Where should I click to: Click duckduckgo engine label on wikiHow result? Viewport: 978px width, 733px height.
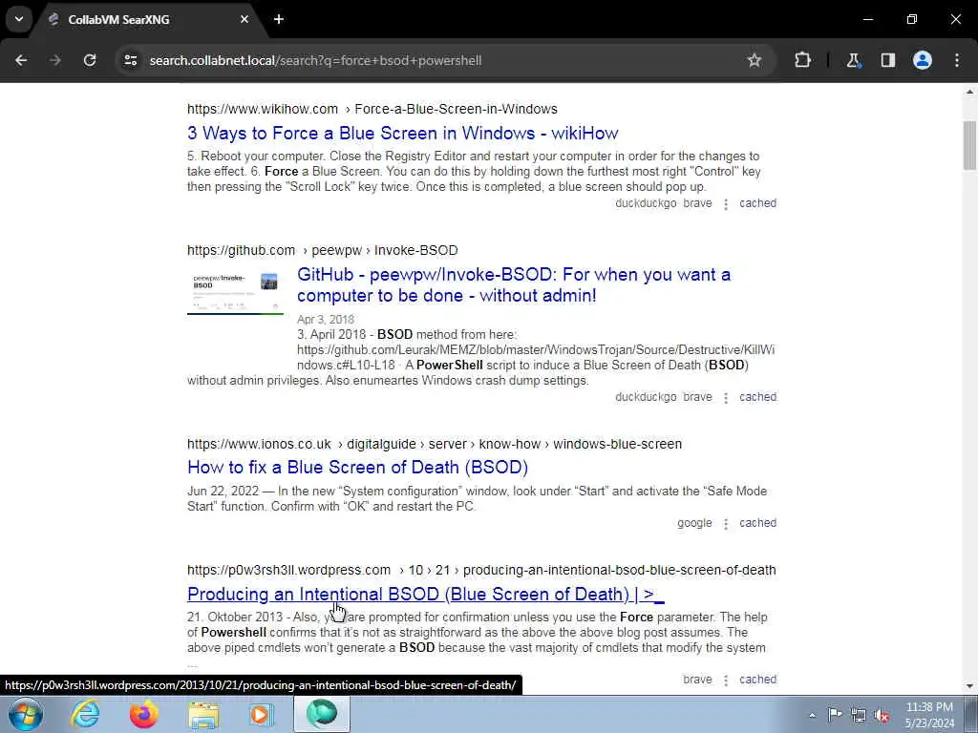click(646, 203)
